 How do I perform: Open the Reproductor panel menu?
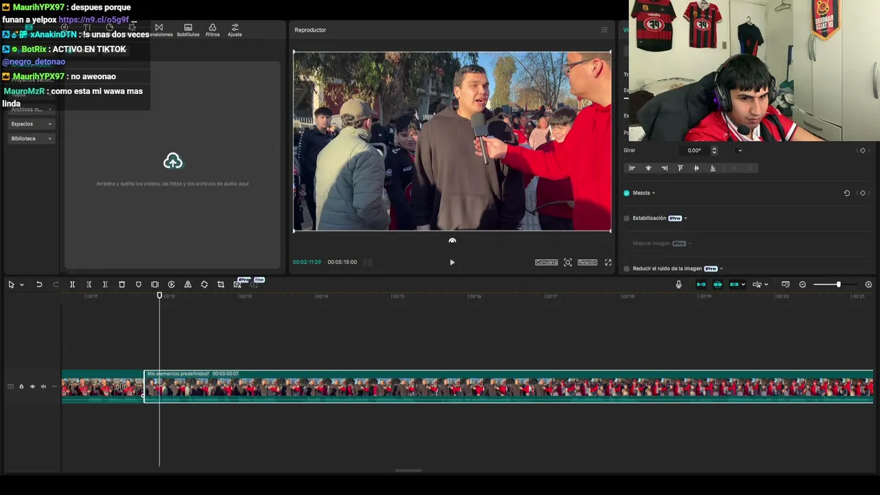tap(604, 30)
